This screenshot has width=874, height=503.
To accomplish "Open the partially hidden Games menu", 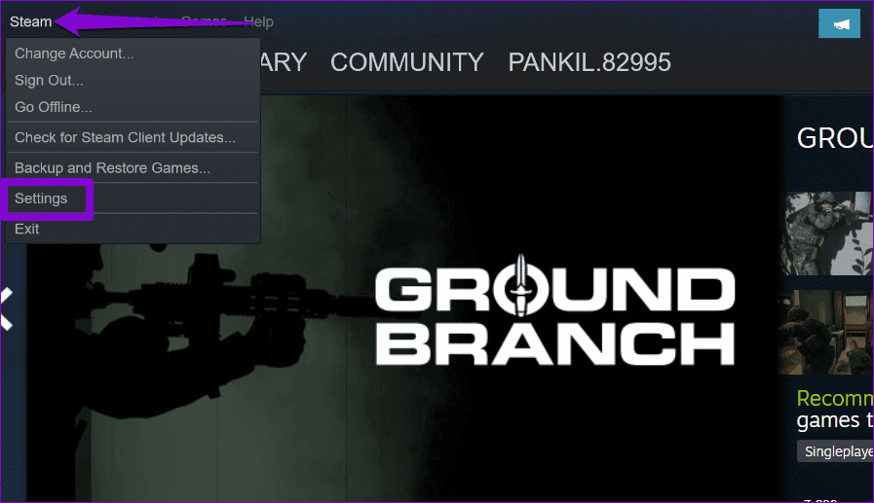I will pos(204,21).
